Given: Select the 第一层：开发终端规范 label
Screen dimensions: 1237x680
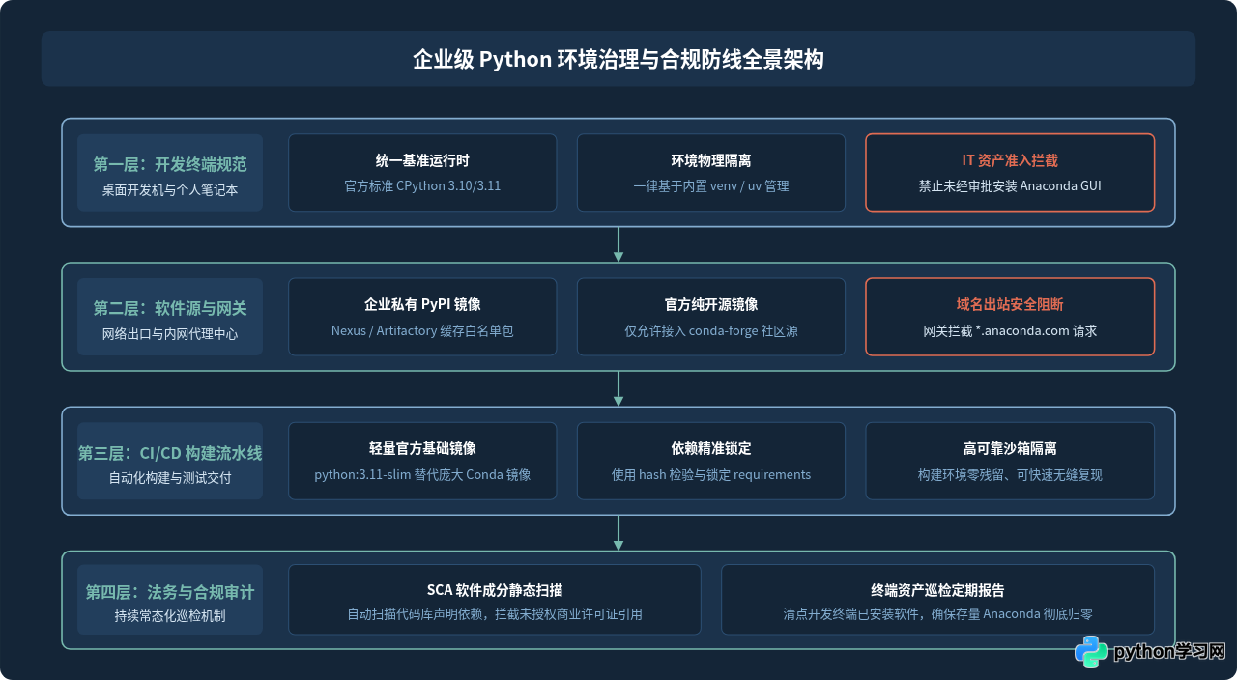Looking at the screenshot, I should 170,163.
